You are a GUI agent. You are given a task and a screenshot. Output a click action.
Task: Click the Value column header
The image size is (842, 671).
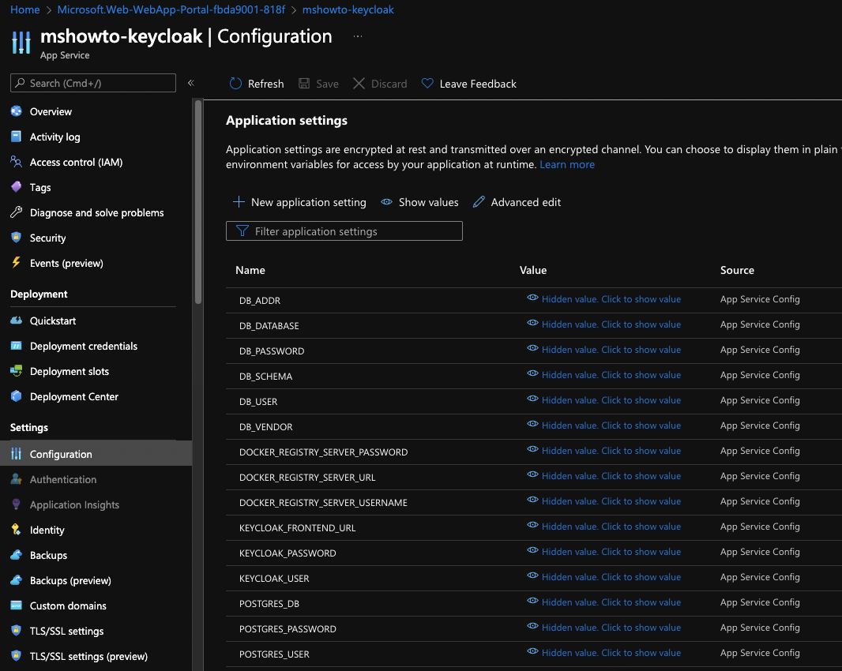(x=533, y=270)
